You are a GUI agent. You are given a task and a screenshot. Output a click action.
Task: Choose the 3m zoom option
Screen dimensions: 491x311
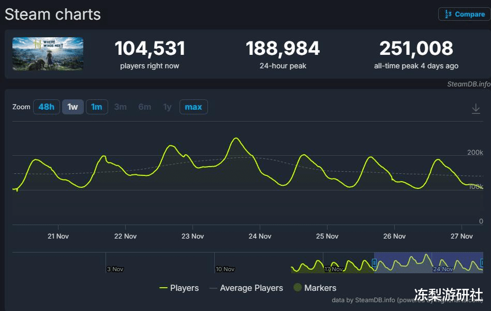[120, 107]
